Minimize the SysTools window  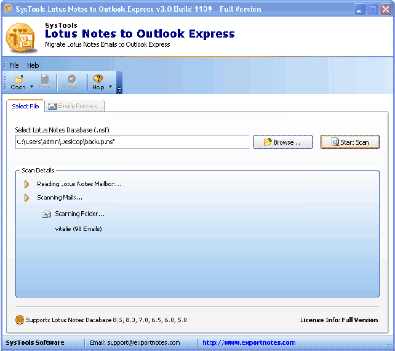(x=359, y=9)
